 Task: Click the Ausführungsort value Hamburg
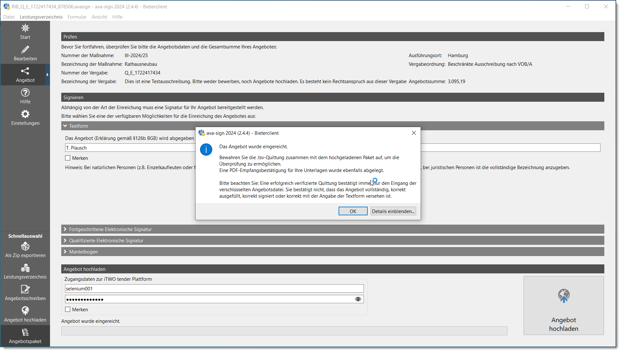click(458, 55)
